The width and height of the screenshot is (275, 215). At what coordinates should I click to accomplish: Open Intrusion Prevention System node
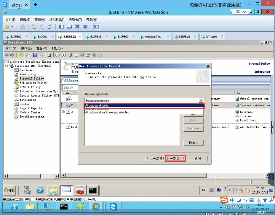39,91
